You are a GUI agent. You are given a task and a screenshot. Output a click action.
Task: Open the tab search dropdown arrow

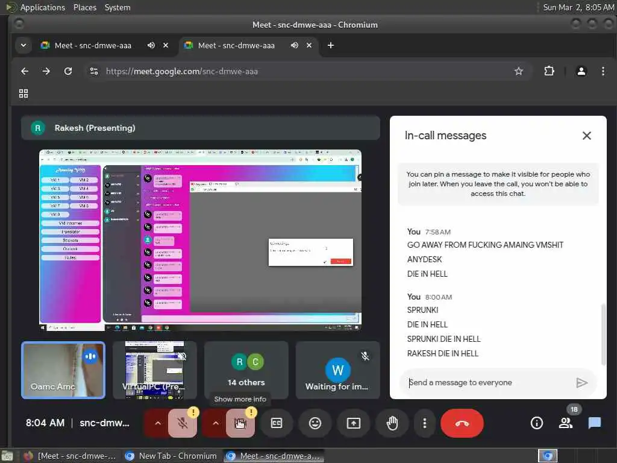coord(23,45)
